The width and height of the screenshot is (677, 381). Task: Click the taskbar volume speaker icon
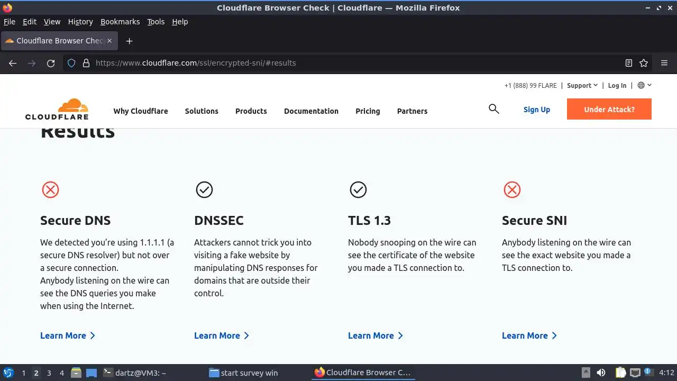601,373
